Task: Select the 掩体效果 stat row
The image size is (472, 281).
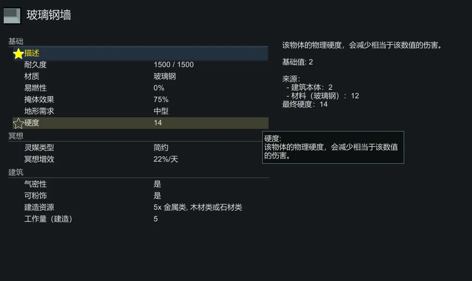Action: click(140, 100)
